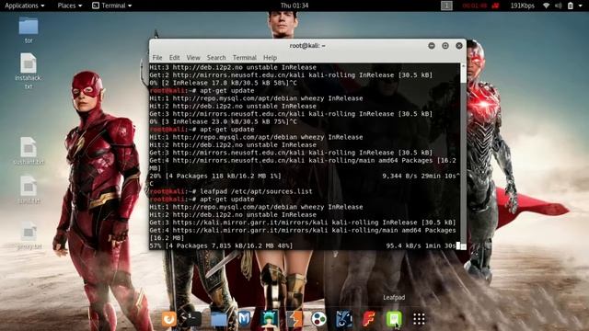
Task: Maximize the root@kali terminal window
Action: pos(445,45)
